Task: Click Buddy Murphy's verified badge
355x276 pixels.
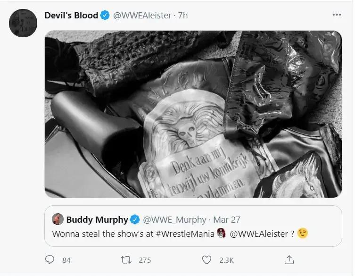Action: click(135, 219)
